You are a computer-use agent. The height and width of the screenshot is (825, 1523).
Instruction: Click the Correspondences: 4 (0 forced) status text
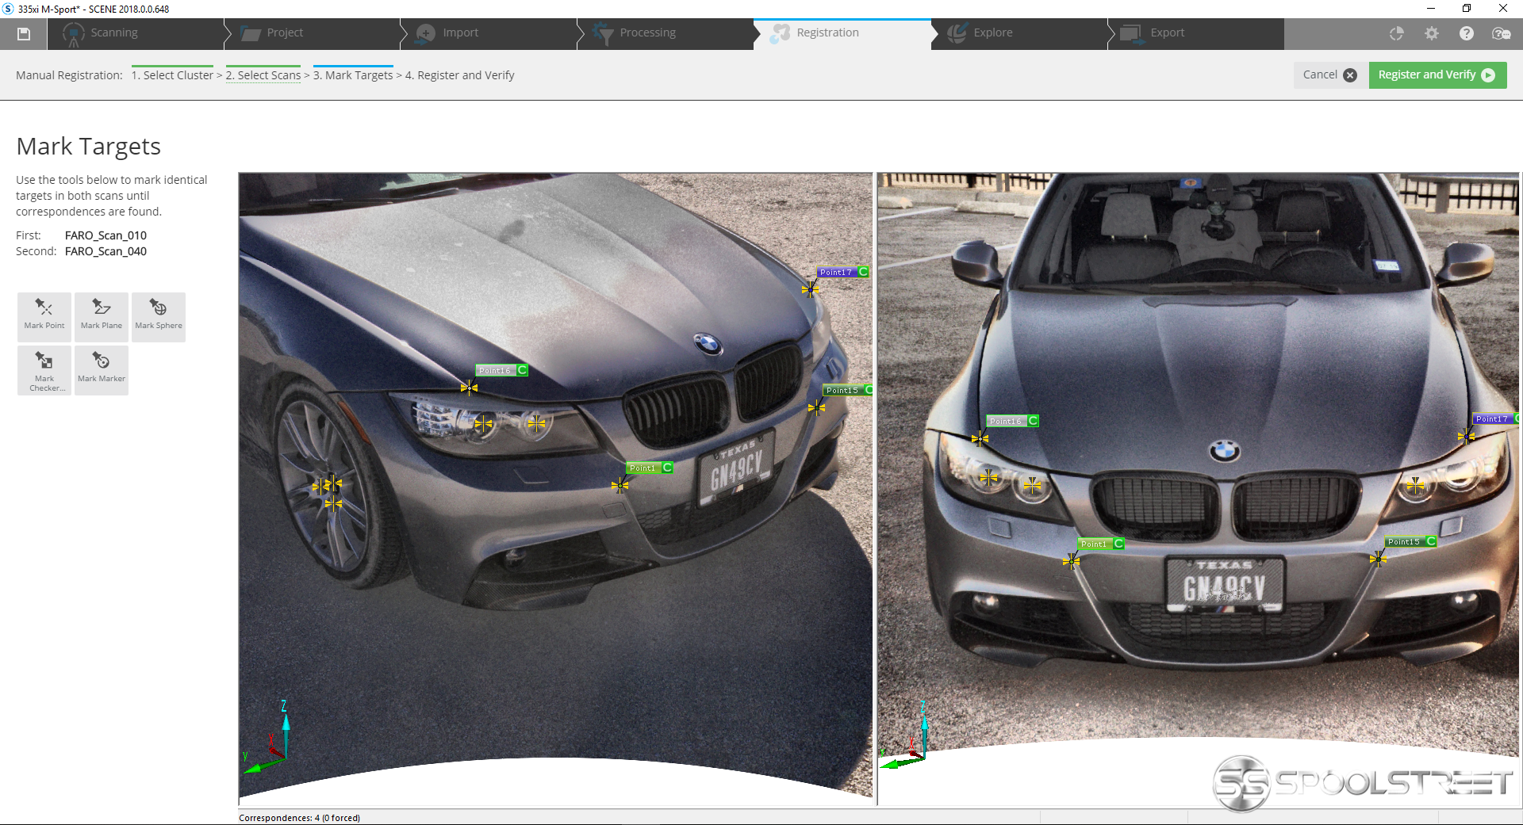[x=299, y=818]
